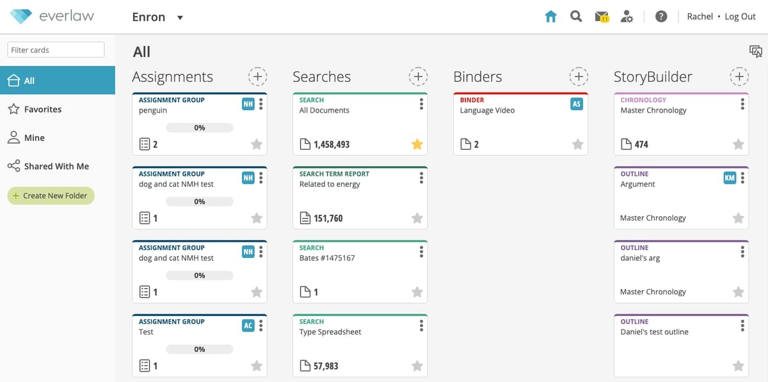
Task: Open the Daniel's test outline card
Action: click(x=681, y=346)
